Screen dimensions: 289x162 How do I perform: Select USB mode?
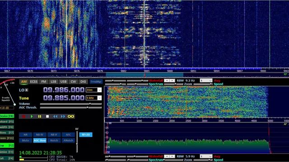[x=63, y=82]
